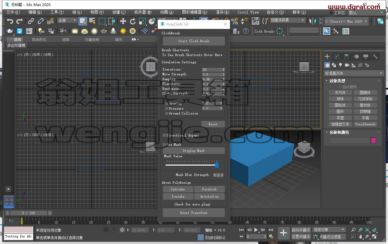388x244 pixels.
Task: Select the Shapes create category icon
Action: coord(334,65)
